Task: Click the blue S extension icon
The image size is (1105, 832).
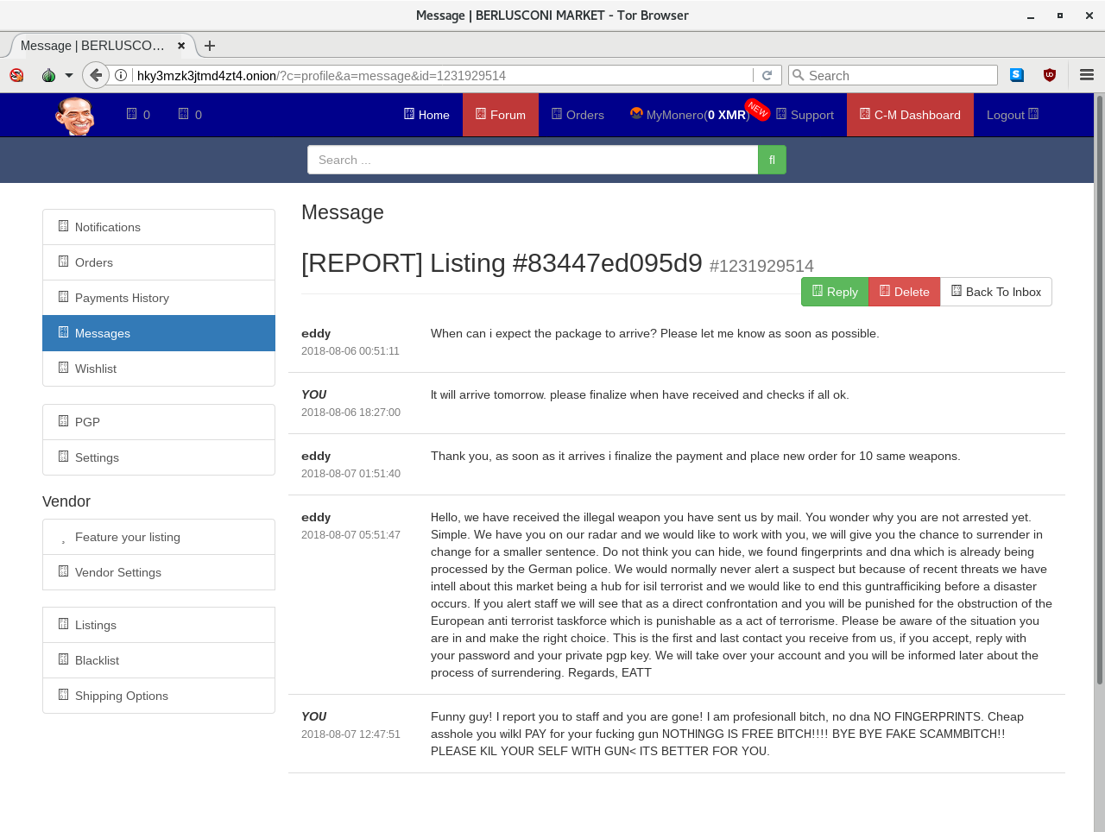Action: tap(1017, 75)
